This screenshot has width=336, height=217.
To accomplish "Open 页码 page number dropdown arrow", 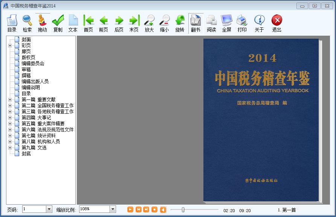I will tap(49, 209).
